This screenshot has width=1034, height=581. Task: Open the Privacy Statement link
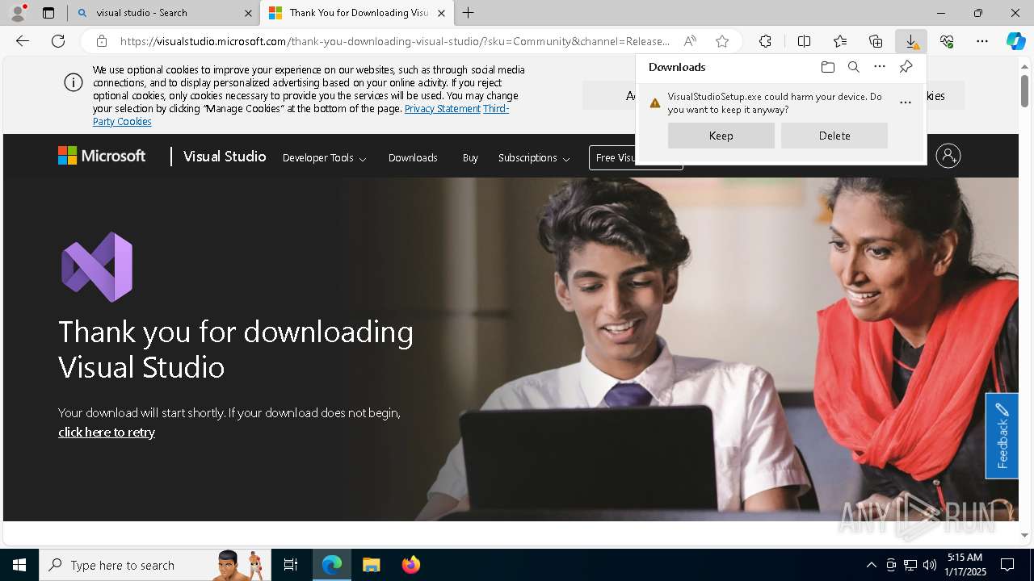[443, 108]
